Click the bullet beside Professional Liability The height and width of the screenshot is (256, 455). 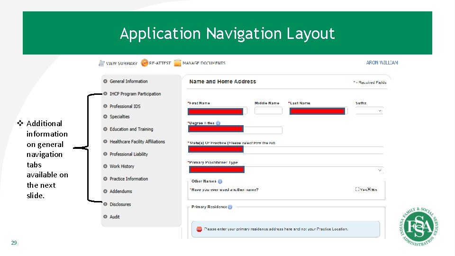pyautogui.click(x=105, y=154)
